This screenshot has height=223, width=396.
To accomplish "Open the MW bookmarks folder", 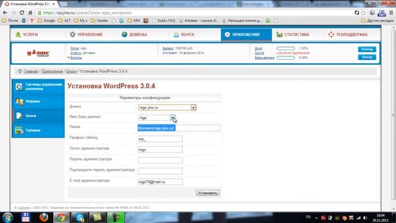I will tap(134, 20).
